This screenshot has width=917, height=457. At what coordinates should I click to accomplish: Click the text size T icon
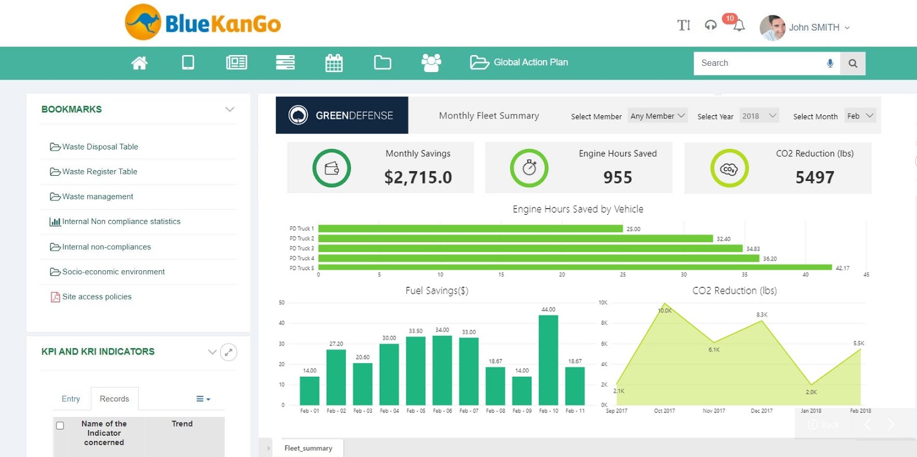tap(684, 25)
